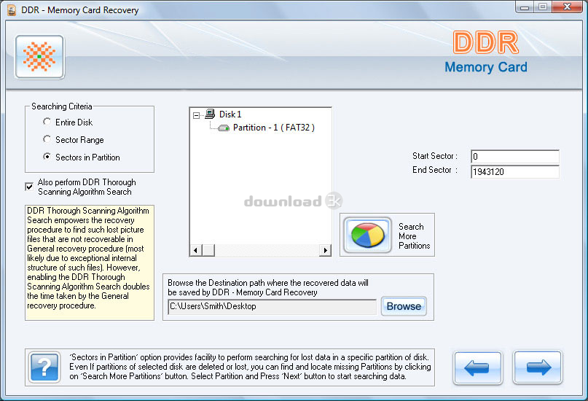Maximize the DDR Memory Card Recovery window
The width and height of the screenshot is (588, 401).
click(x=542, y=7)
